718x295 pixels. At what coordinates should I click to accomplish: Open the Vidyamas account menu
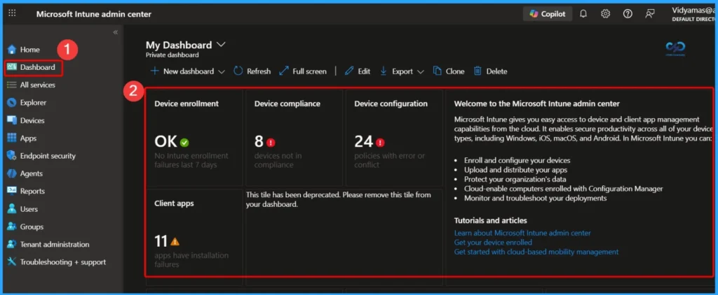[x=693, y=14]
